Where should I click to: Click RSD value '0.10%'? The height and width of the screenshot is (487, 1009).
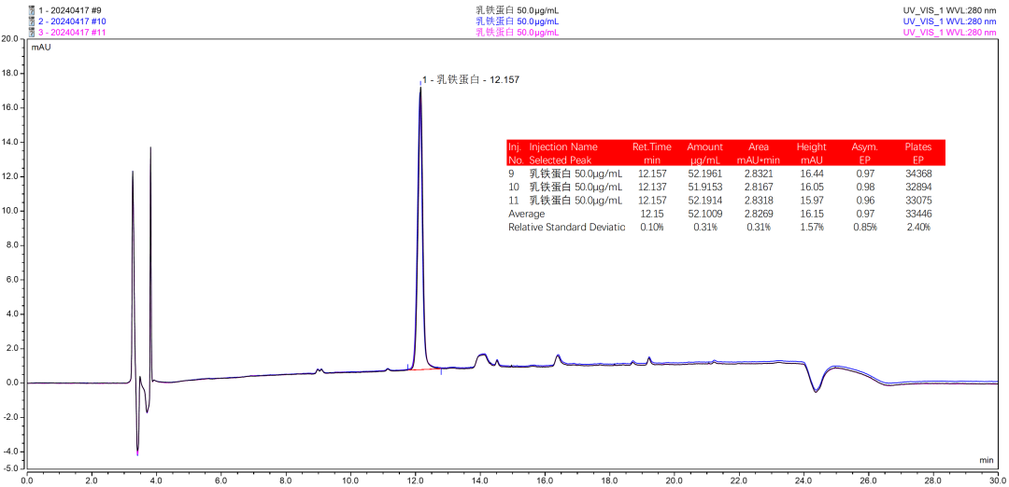tap(652, 228)
